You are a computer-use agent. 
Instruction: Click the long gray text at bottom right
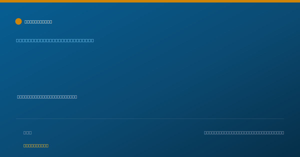point(244,133)
